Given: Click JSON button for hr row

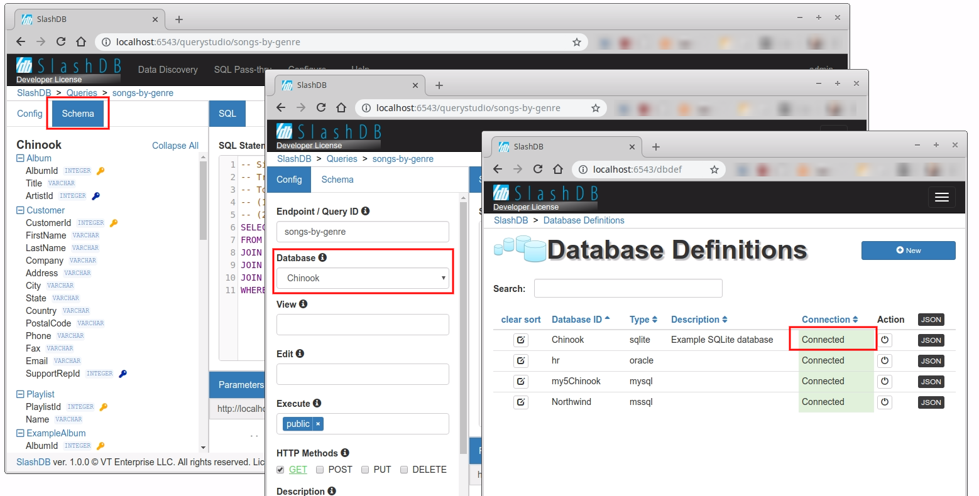Looking at the screenshot, I should 931,361.
